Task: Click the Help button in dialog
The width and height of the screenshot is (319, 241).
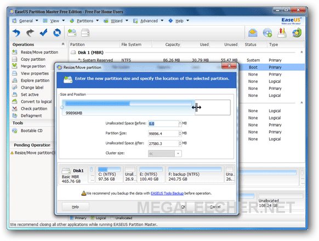Action: [x=75, y=207]
